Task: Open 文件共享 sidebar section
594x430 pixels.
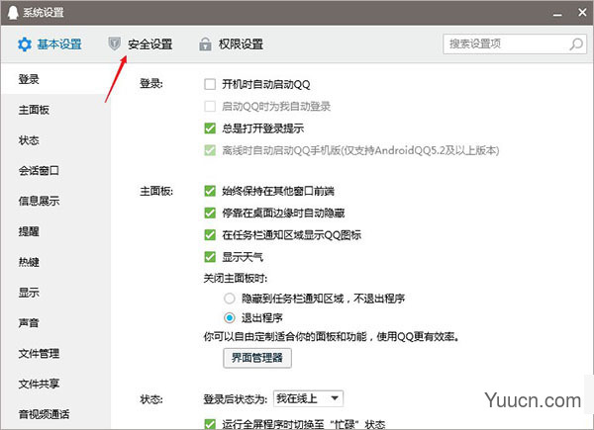Action: 55,384
